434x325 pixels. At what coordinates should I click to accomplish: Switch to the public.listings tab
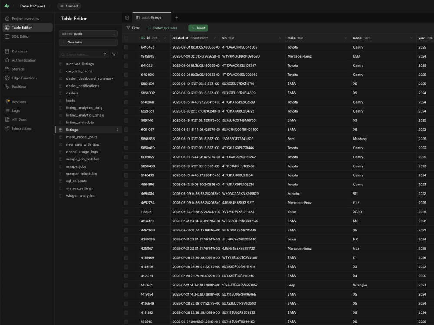click(x=151, y=17)
